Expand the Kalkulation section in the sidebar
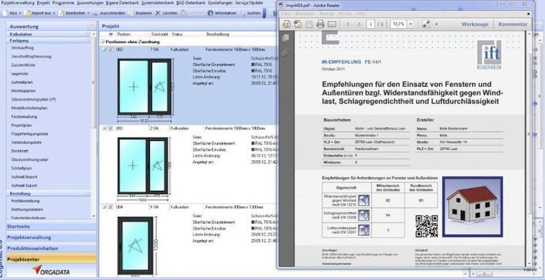Viewport: 545px width, 280px height. coord(88,34)
